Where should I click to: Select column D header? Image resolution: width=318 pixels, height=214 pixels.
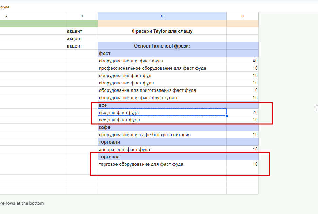click(243, 16)
